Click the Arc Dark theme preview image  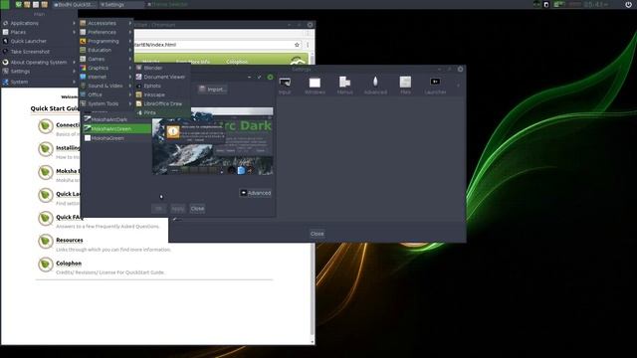(x=212, y=141)
